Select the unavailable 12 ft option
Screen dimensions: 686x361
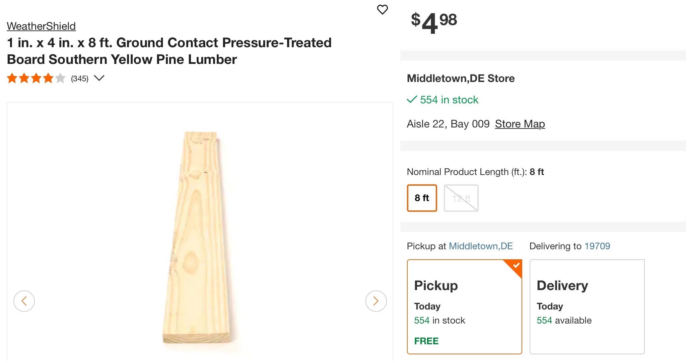coord(461,198)
